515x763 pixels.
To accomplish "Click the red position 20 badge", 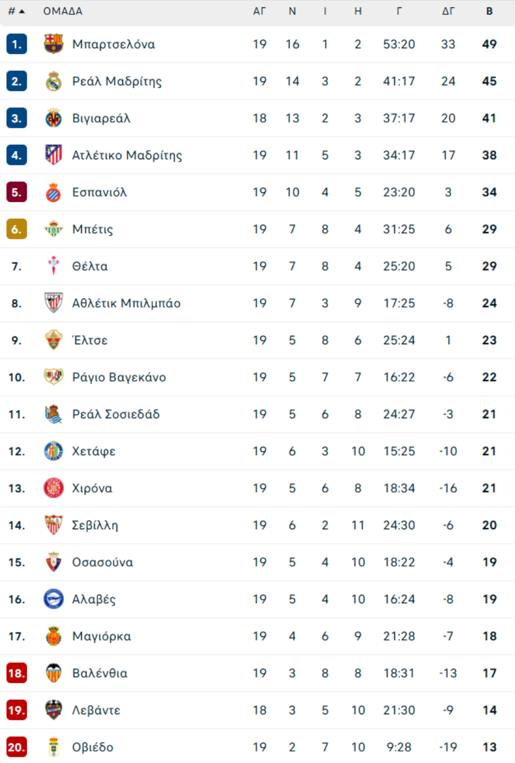I will tap(17, 747).
